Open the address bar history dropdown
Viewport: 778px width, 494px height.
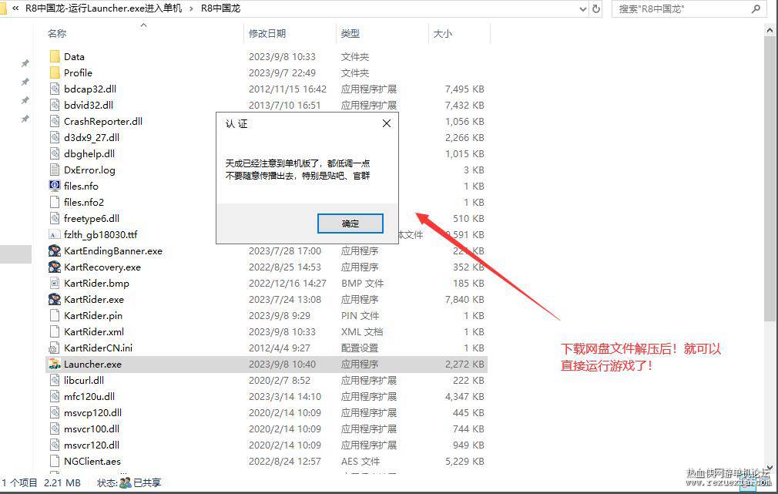tap(583, 9)
